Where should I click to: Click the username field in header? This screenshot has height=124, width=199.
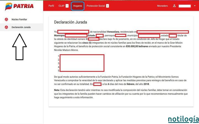point(185,6)
